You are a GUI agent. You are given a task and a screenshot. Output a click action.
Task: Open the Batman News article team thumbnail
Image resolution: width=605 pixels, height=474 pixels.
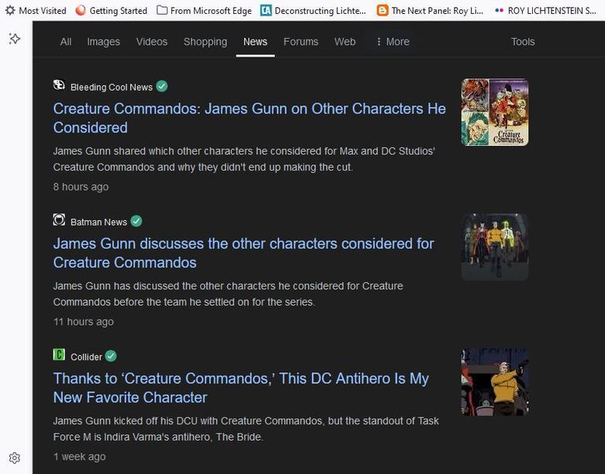pyautogui.click(x=495, y=247)
